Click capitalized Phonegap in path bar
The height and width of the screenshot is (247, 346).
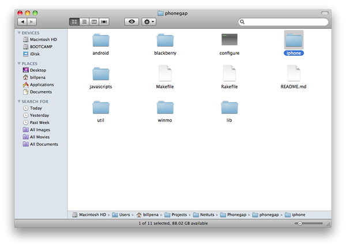233,215
